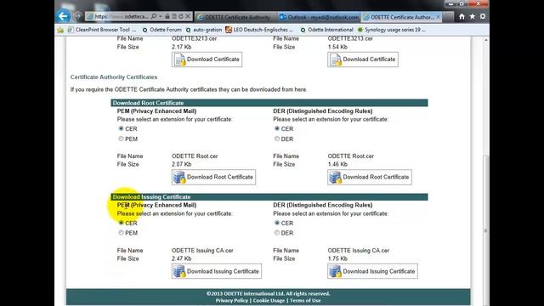Open the LEO Deutsch-Englisches favorite

pyautogui.click(x=259, y=30)
